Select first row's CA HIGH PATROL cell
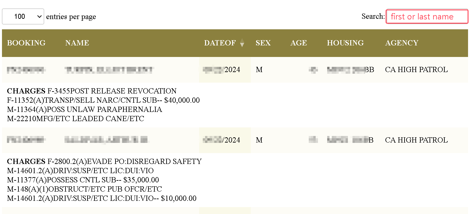The width and height of the screenshot is (472, 214). (416, 70)
